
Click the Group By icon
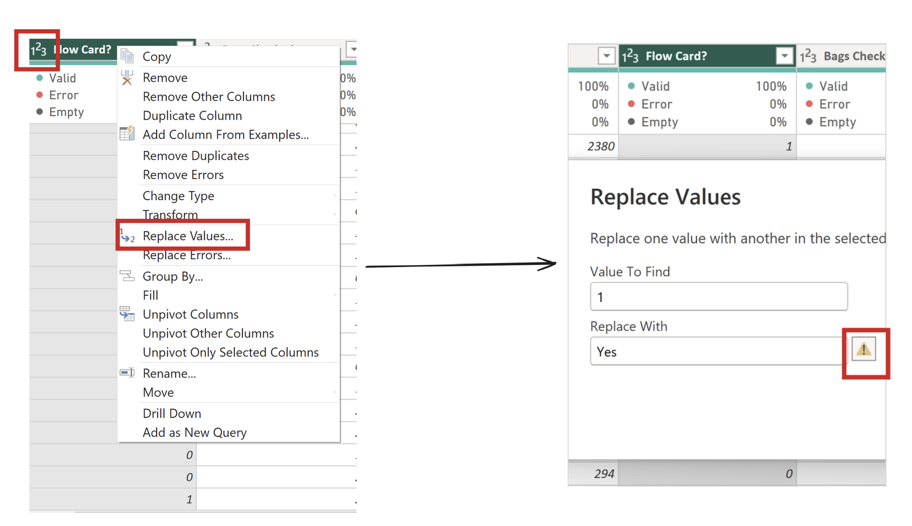127,276
